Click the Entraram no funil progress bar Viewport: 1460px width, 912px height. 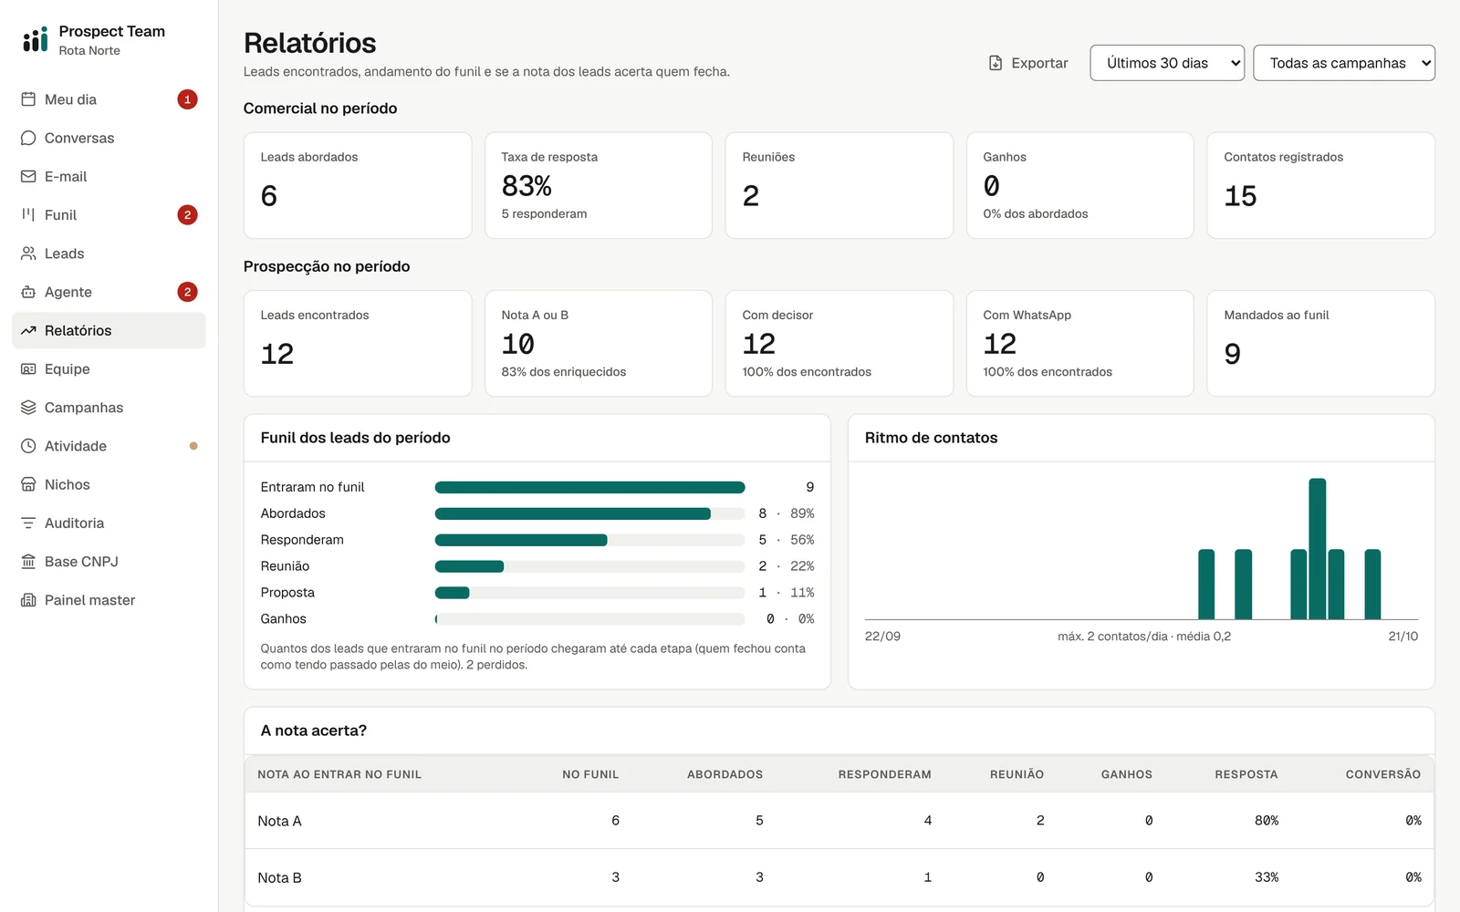(589, 487)
